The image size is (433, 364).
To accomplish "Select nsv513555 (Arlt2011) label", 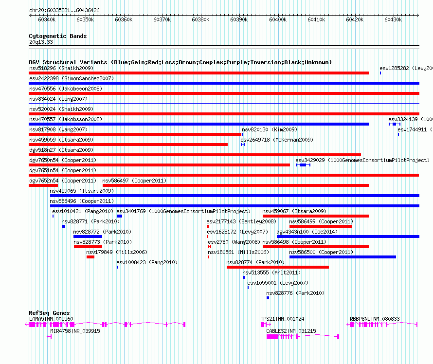I will point(271,273).
